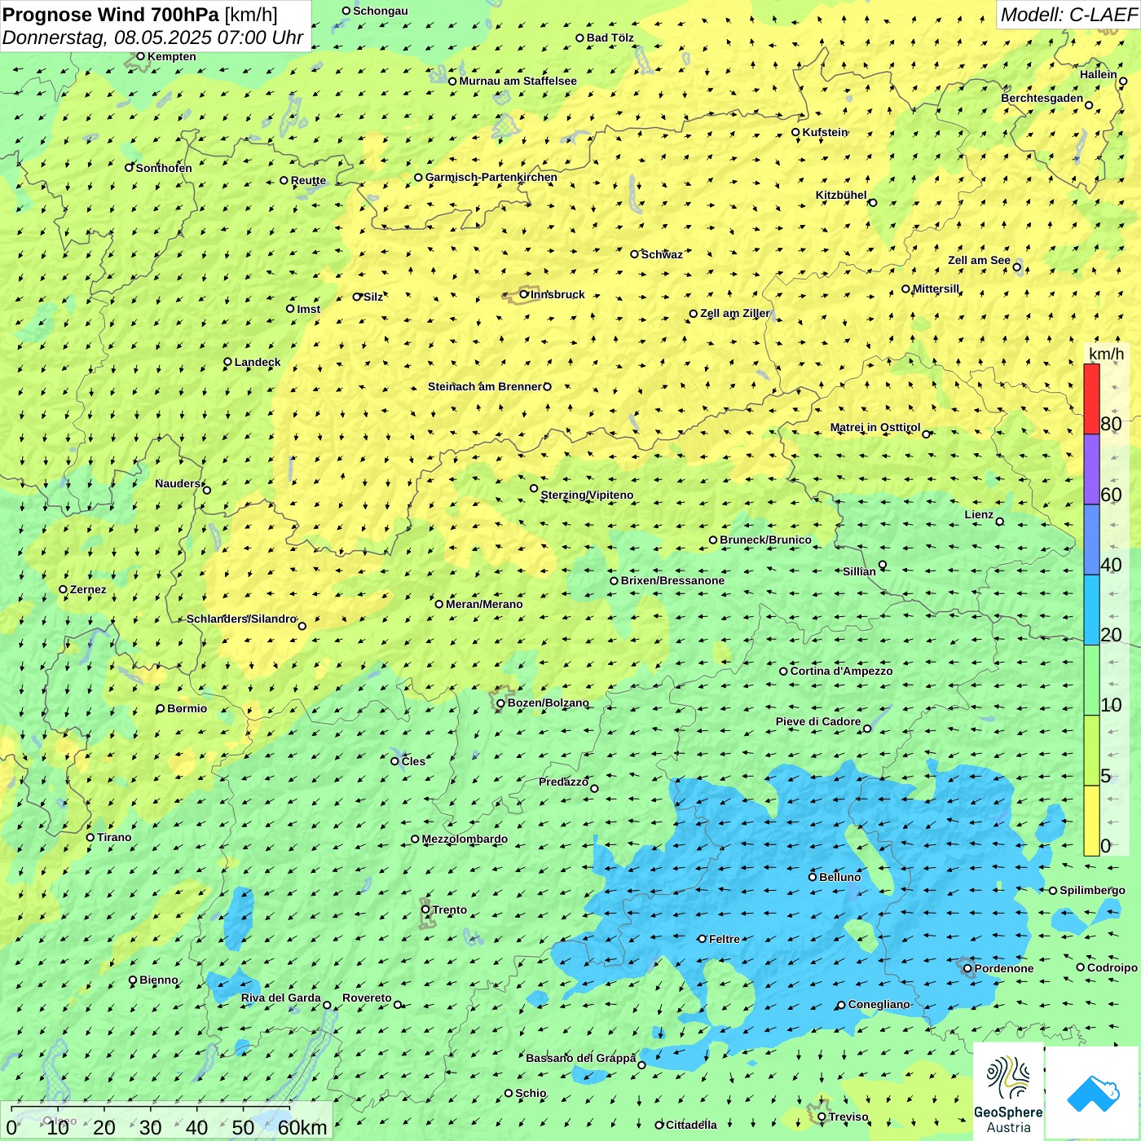Screen dimensions: 1141x1141
Task: Click the "km/h" legend unit label
Action: click(x=1107, y=354)
